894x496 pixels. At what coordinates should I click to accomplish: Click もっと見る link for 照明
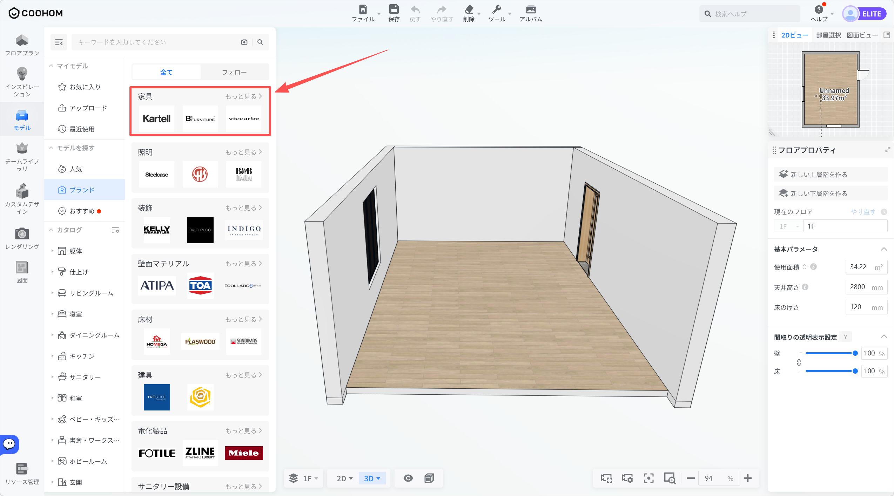(243, 152)
